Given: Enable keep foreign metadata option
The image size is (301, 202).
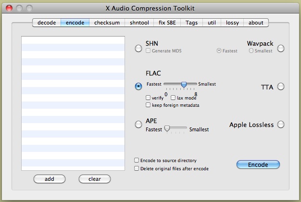Looking at the screenshot, I should click(x=148, y=105).
